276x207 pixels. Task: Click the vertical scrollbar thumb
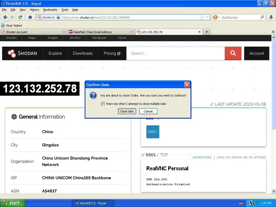[274, 84]
